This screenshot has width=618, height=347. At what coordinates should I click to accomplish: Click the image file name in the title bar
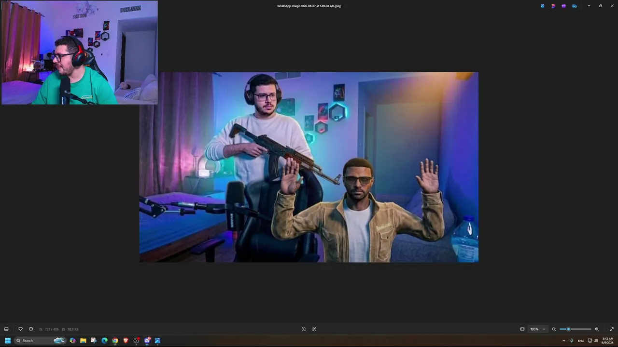pos(309,6)
